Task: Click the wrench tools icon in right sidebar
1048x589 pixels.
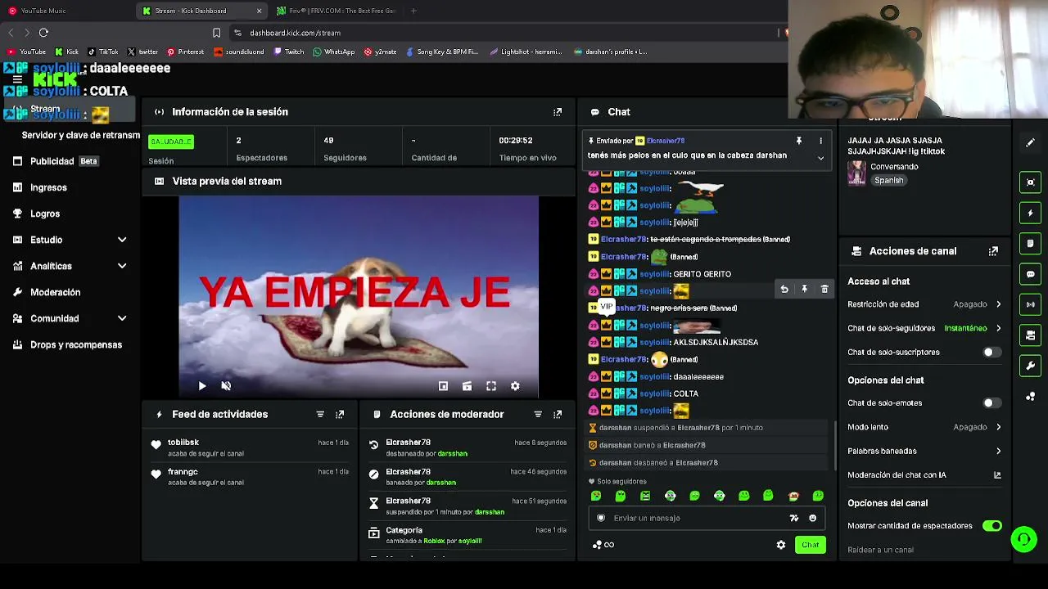Action: pos(1031,366)
